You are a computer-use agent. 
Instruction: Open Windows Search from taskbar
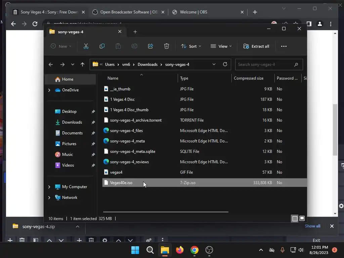tap(150, 250)
